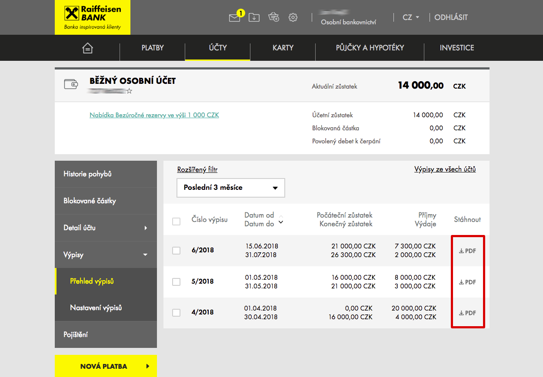Screen dimensions: 543x377
Task: Click the Běžný osobní účet account title
Action: coord(133,81)
